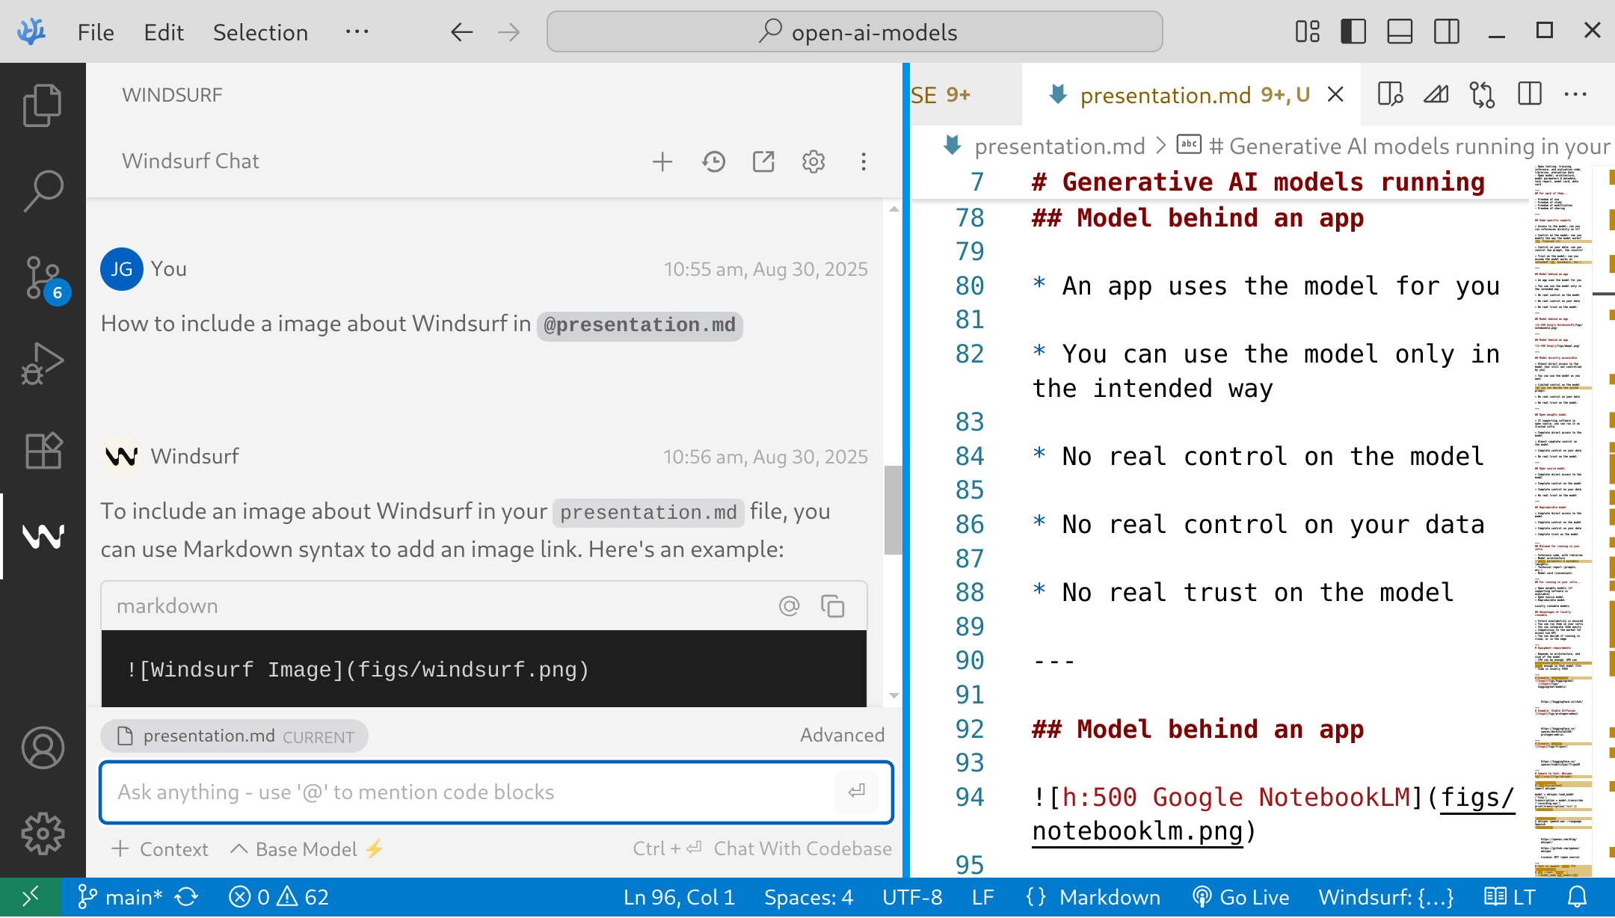Click the Ln 96, Col 1 cursor position
Image resolution: width=1615 pixels, height=918 pixels.
click(x=679, y=897)
